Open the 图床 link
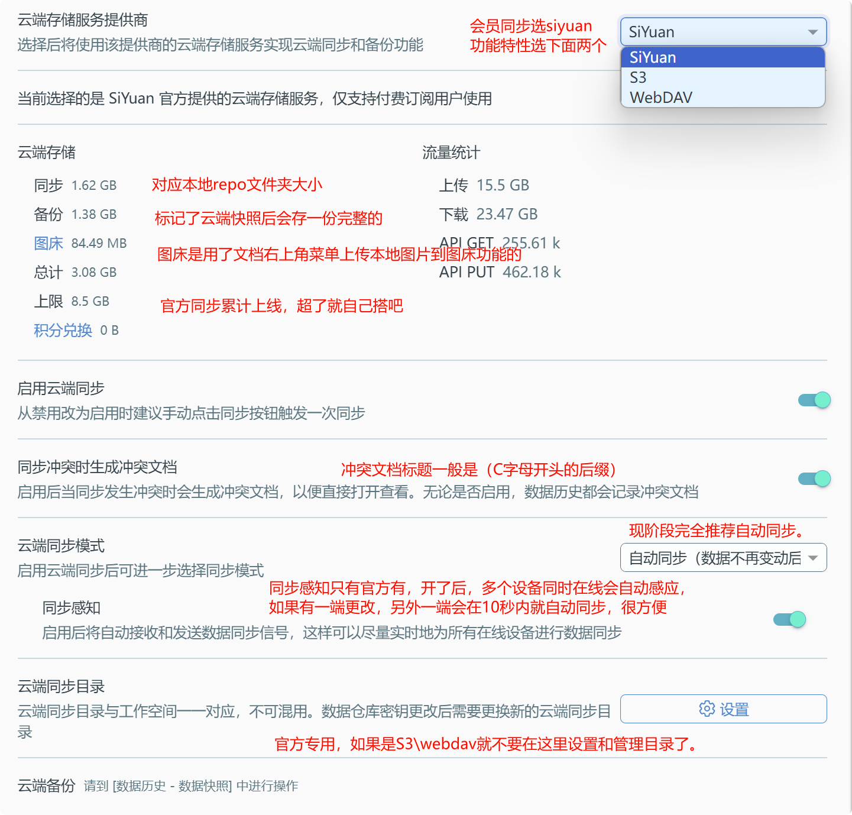852x815 pixels. (48, 243)
